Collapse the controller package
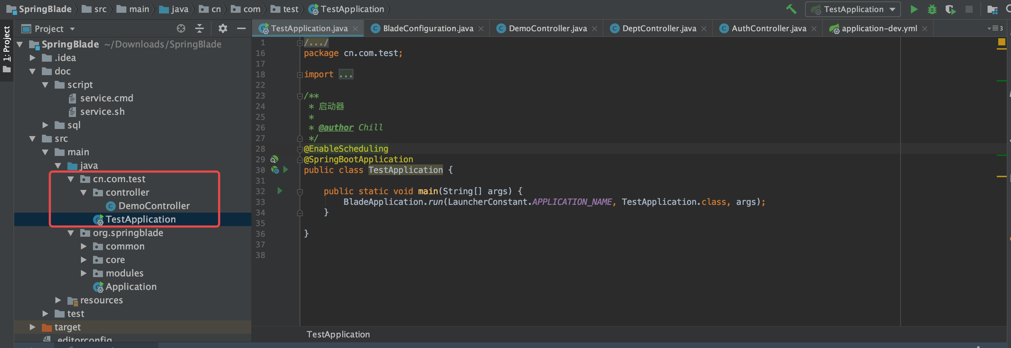Screen dimensions: 1011x348 pyautogui.click(x=83, y=192)
